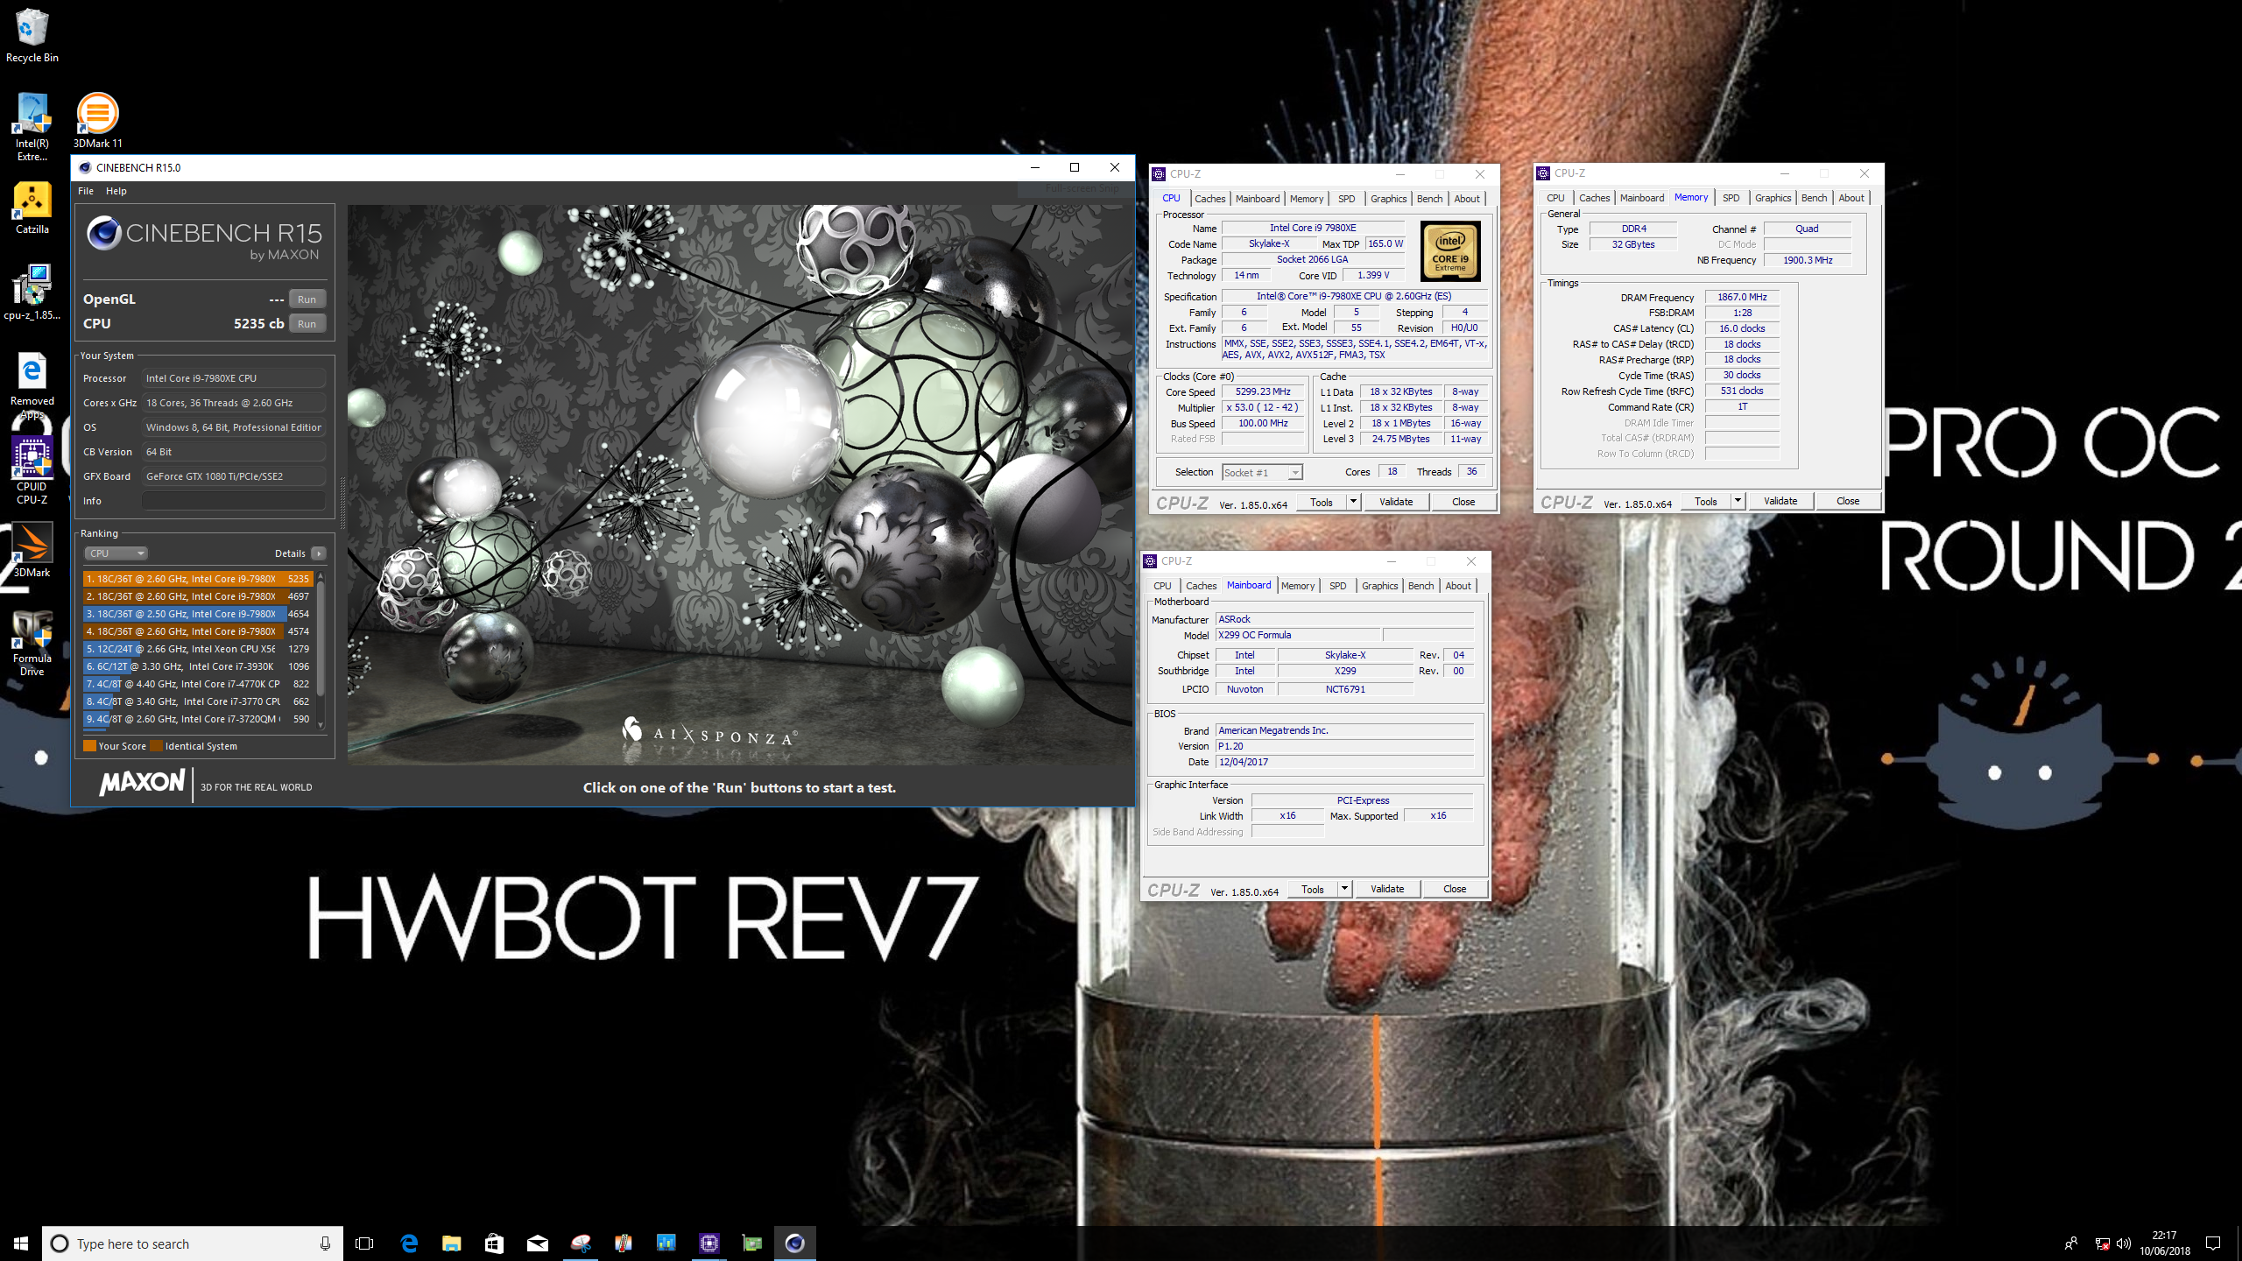Open the Mail app from the taskbar
The image size is (2242, 1261).
click(x=537, y=1243)
